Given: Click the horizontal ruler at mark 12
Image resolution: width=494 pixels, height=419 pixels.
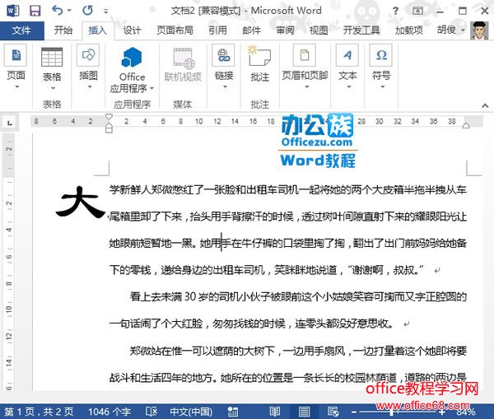Looking at the screenshot, I should (217, 121).
